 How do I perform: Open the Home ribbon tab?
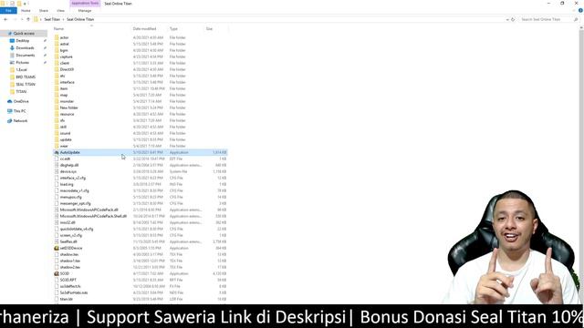tap(26, 11)
